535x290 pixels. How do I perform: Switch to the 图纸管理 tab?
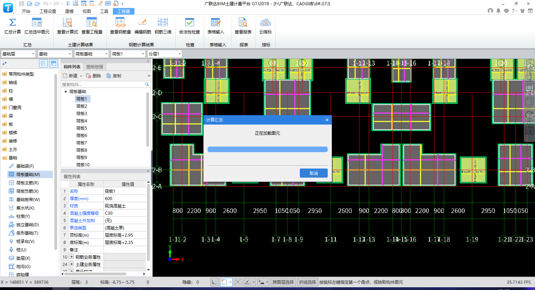[95, 67]
